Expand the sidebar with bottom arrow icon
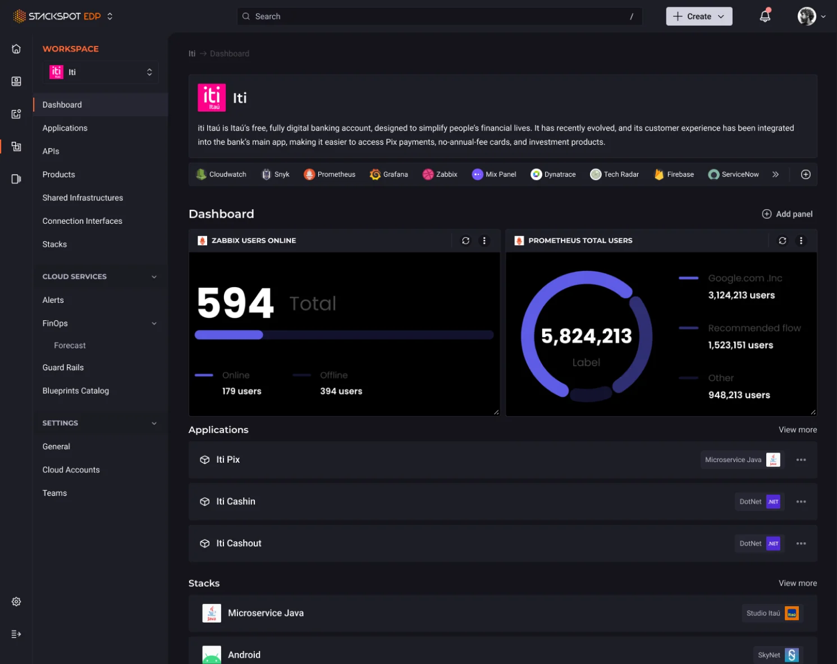Screen dimensions: 837x664 [x=16, y=634]
